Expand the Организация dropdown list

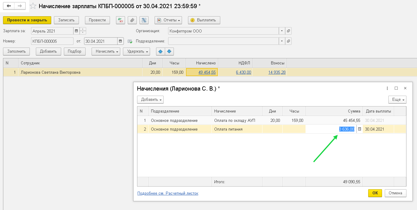coord(282,31)
